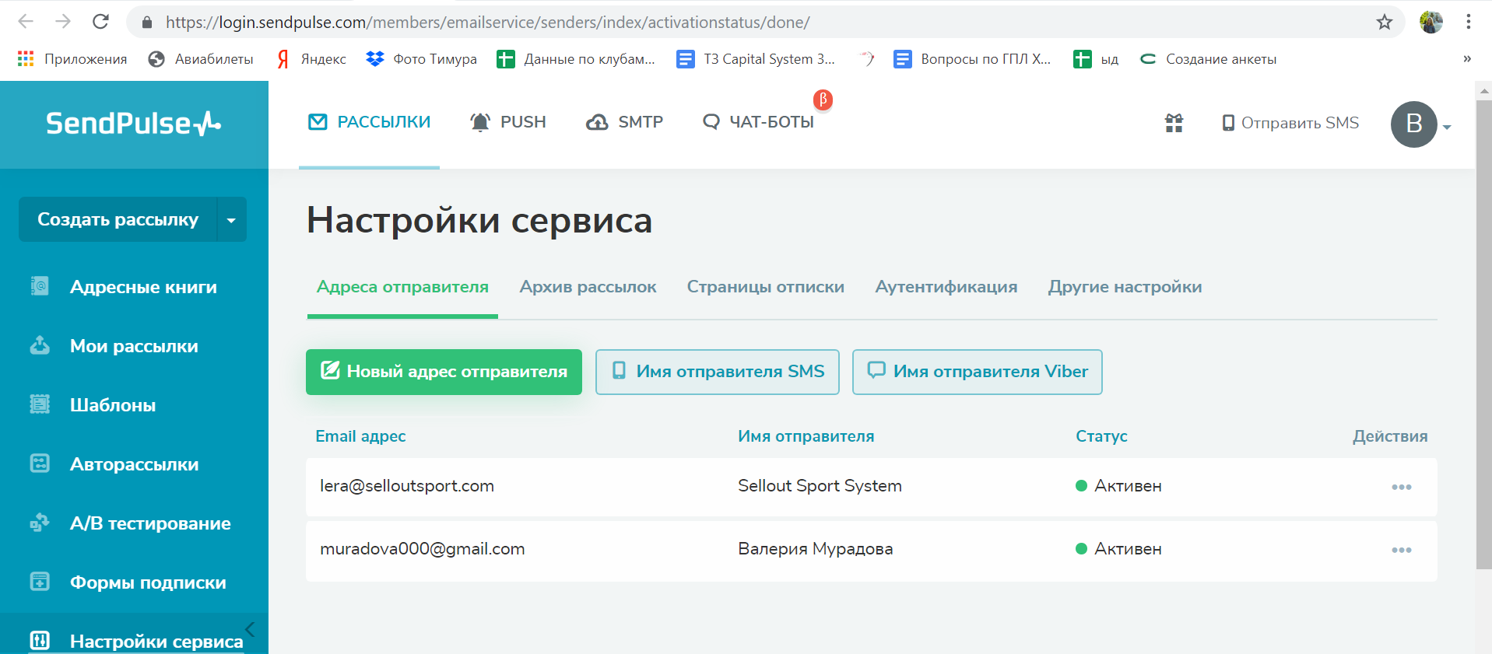The width and height of the screenshot is (1492, 654).
Task: Open actions menu for muradova000@gmail.com
Action: 1401,550
